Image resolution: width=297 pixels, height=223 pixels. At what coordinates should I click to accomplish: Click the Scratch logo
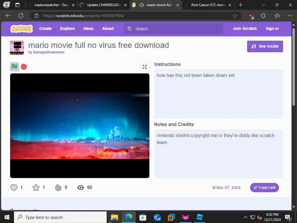(21, 29)
